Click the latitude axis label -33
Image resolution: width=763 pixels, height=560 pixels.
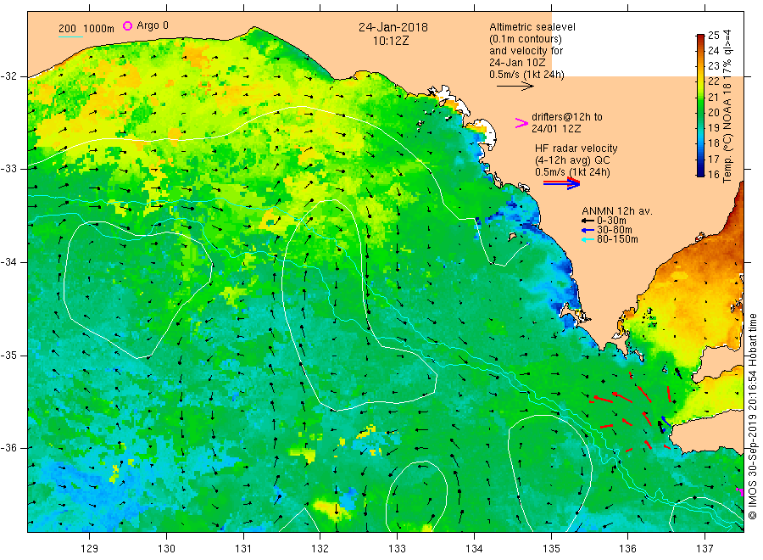tap(8, 169)
